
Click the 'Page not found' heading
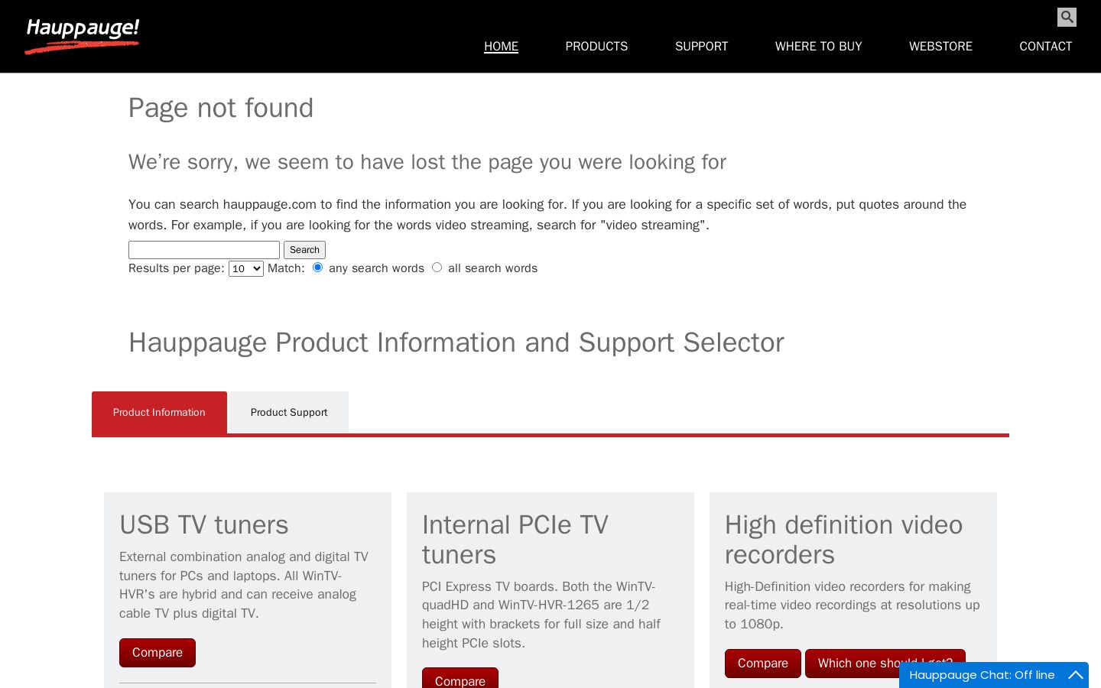(x=221, y=108)
